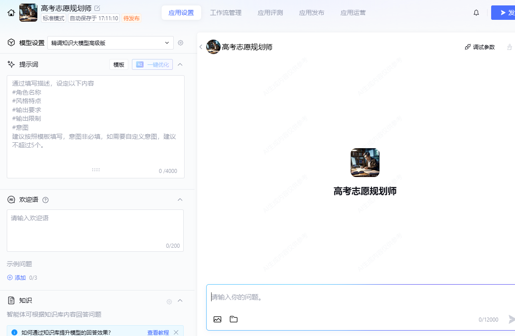Click the knowledge section gear icon
515x336 pixels.
pyautogui.click(x=169, y=301)
